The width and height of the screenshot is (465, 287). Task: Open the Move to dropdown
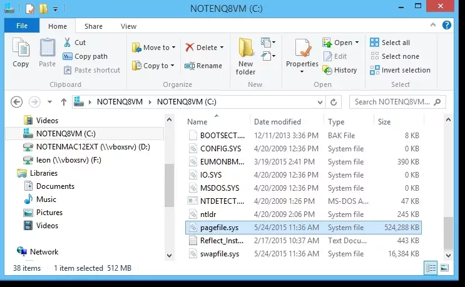coord(154,48)
